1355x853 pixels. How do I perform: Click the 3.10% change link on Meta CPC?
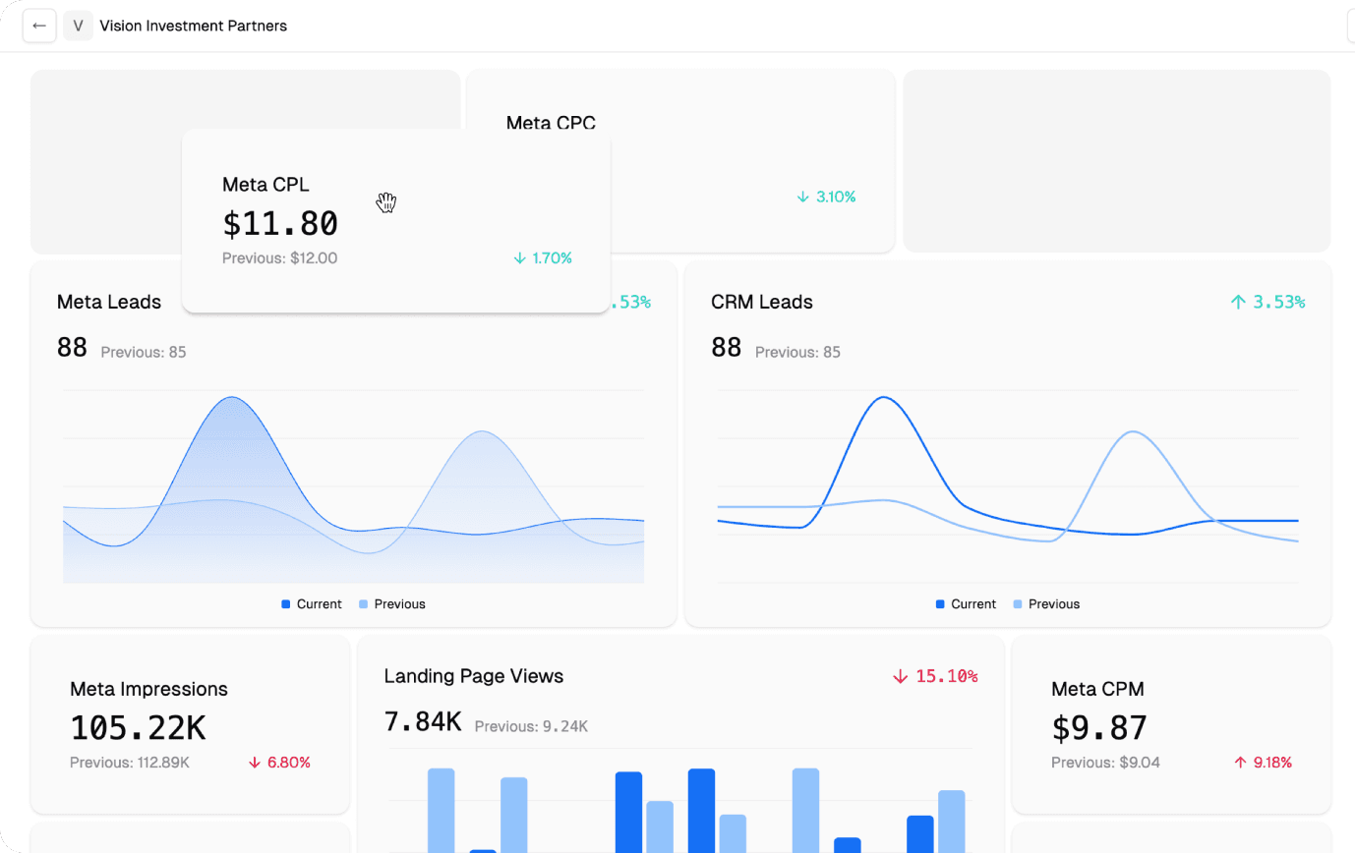pos(833,197)
